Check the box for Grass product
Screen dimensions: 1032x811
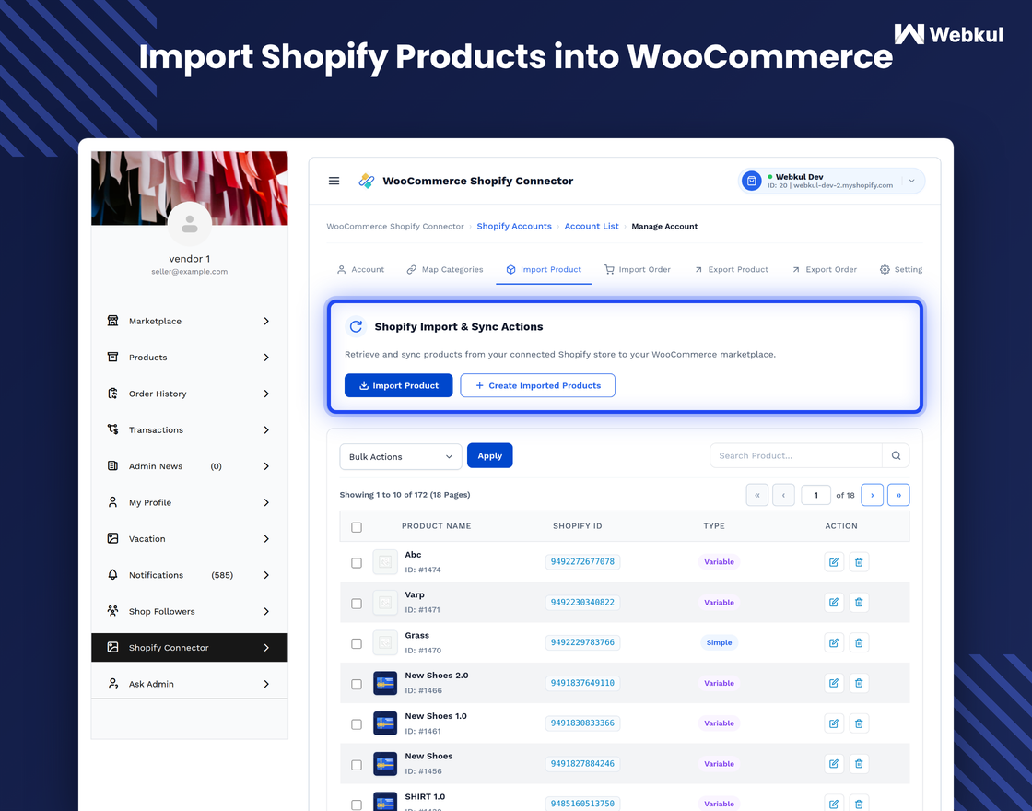pyautogui.click(x=357, y=644)
